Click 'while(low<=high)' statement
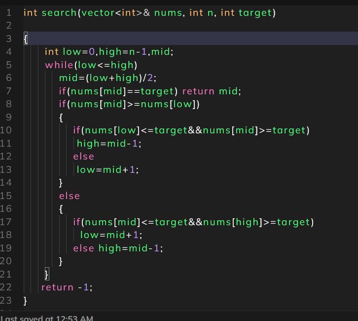This screenshot has width=358, height=321. tap(91, 65)
